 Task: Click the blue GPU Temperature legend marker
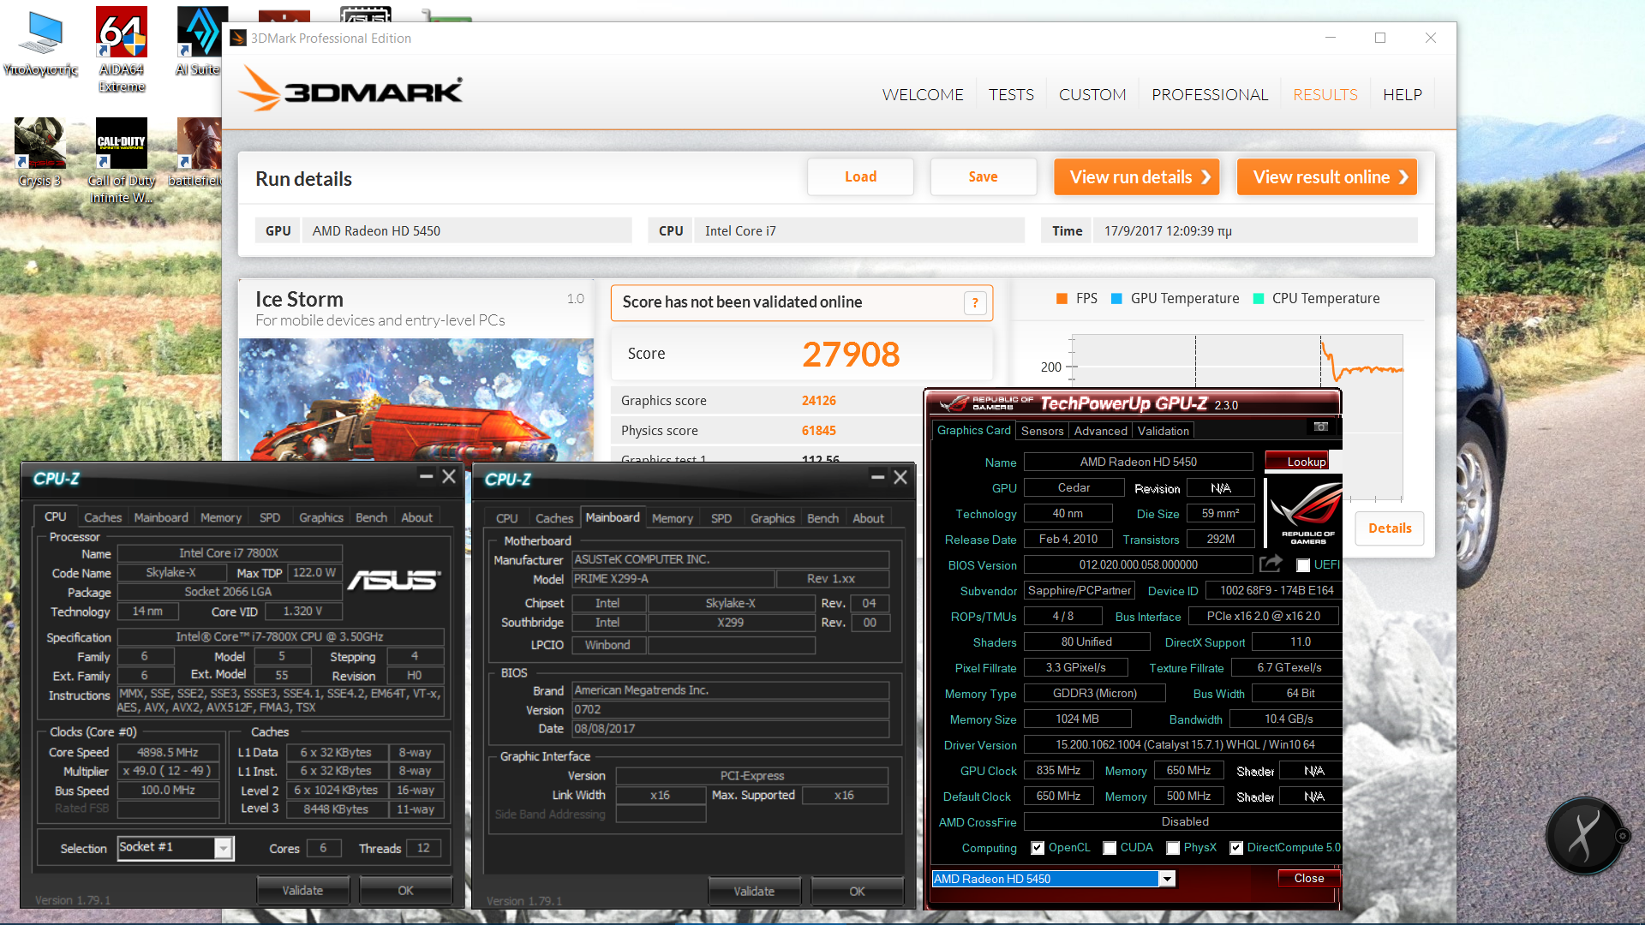pyautogui.click(x=1116, y=299)
